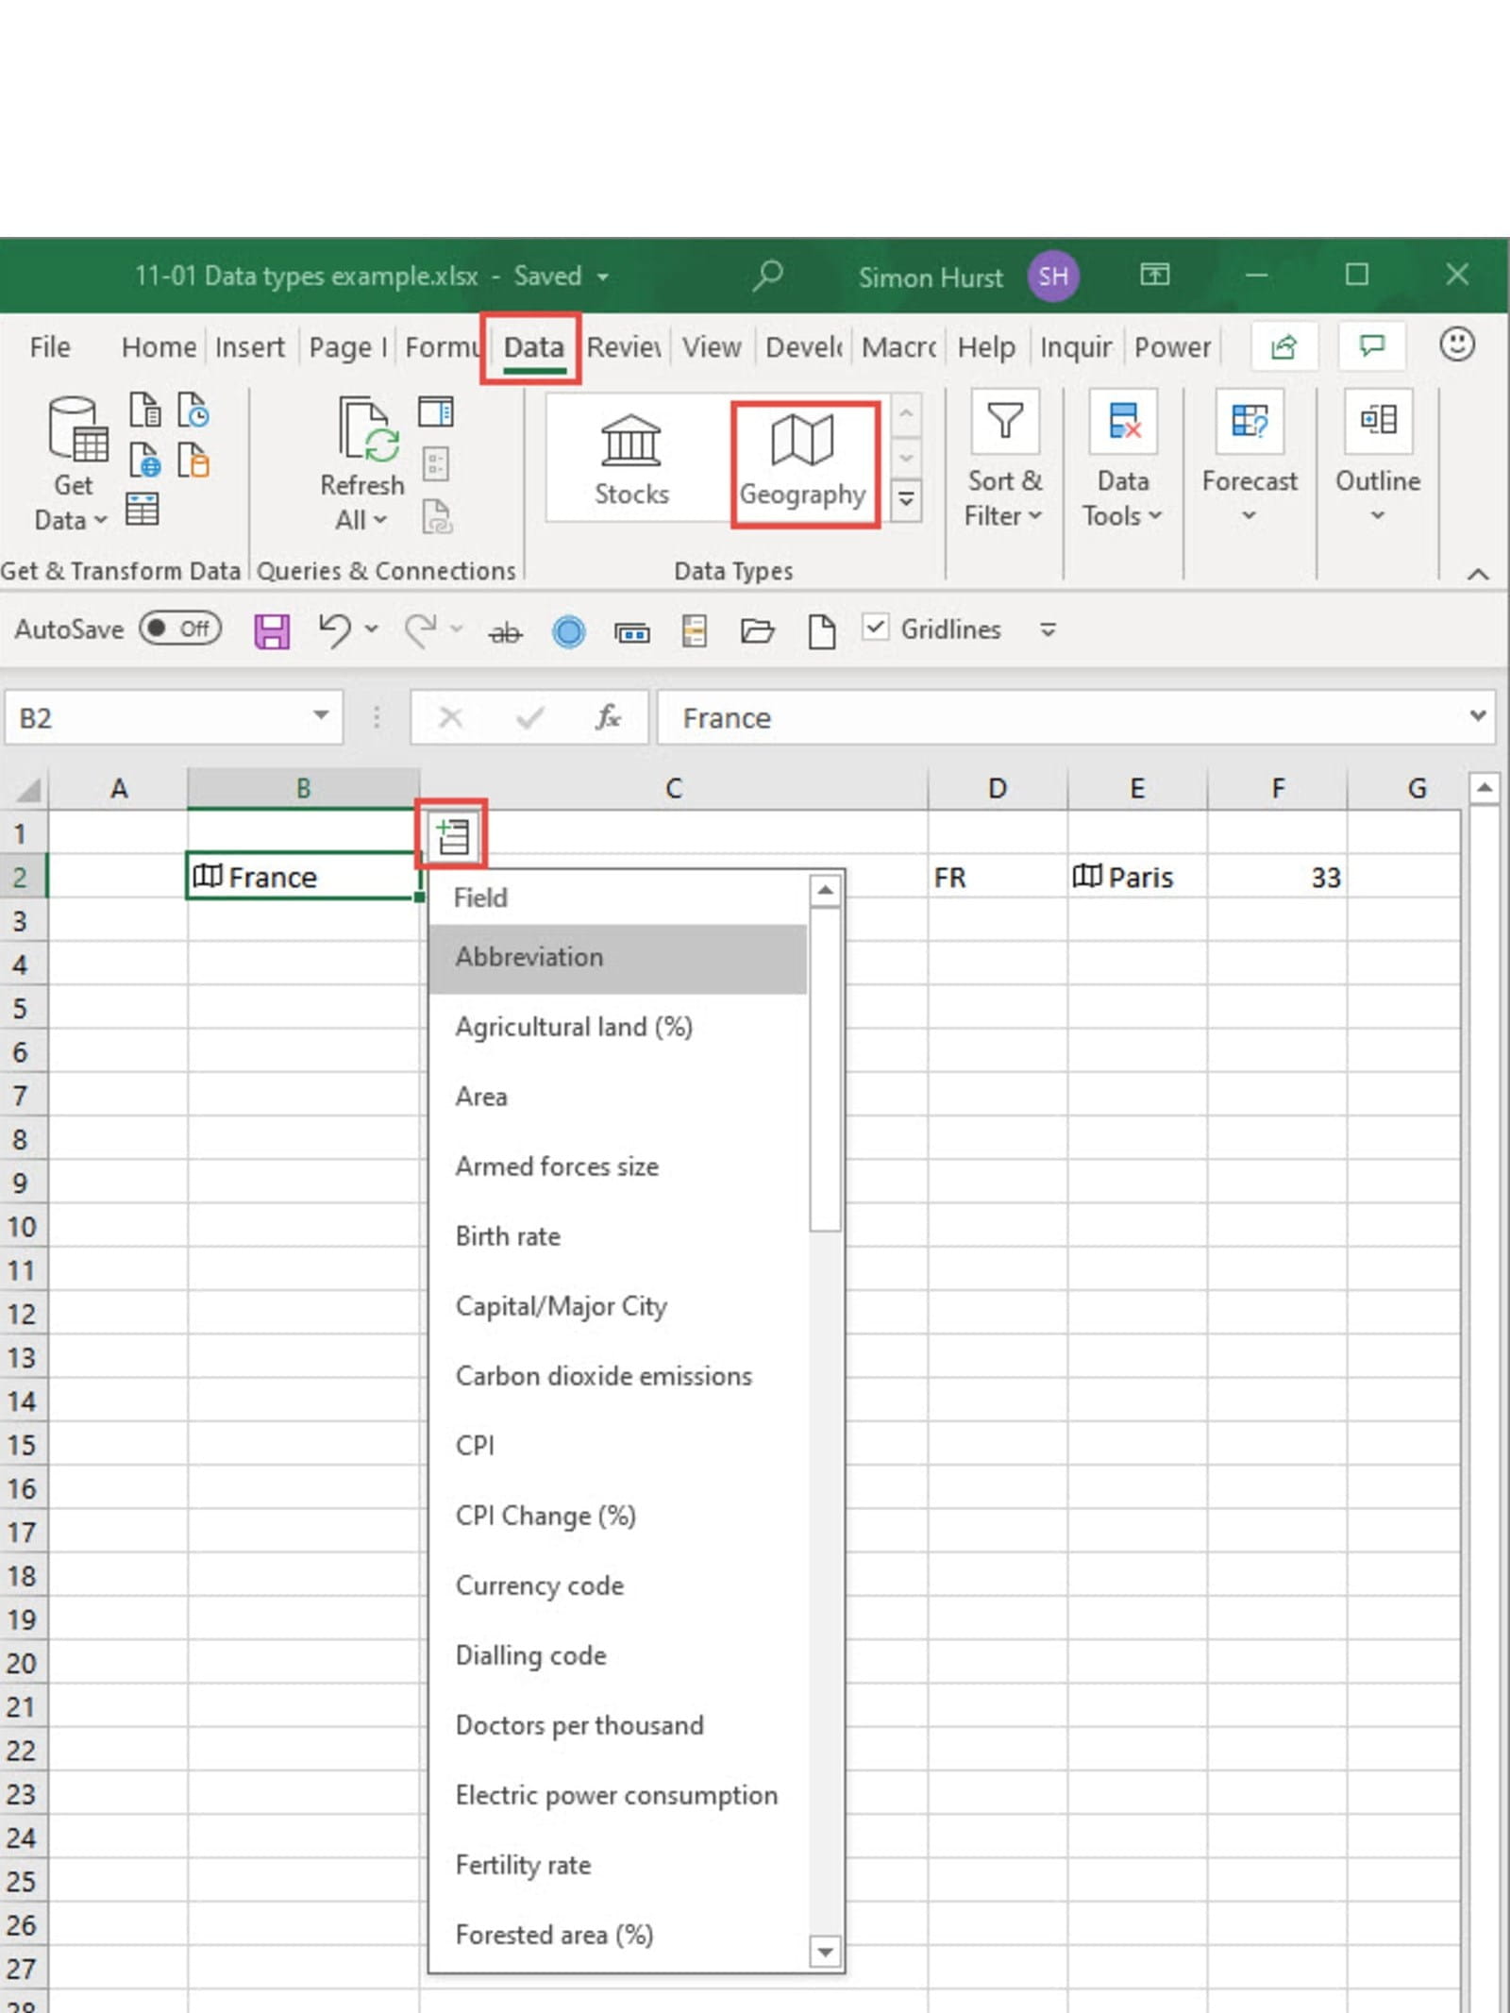
Task: Click the Undo arrow icon
Action: point(334,629)
